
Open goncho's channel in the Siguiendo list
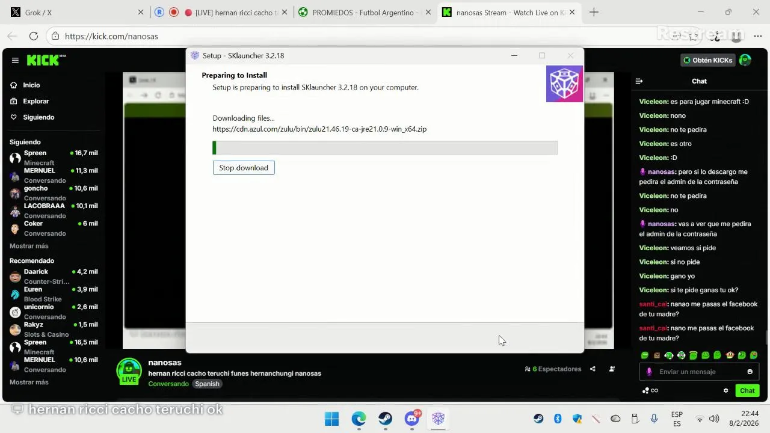click(54, 193)
